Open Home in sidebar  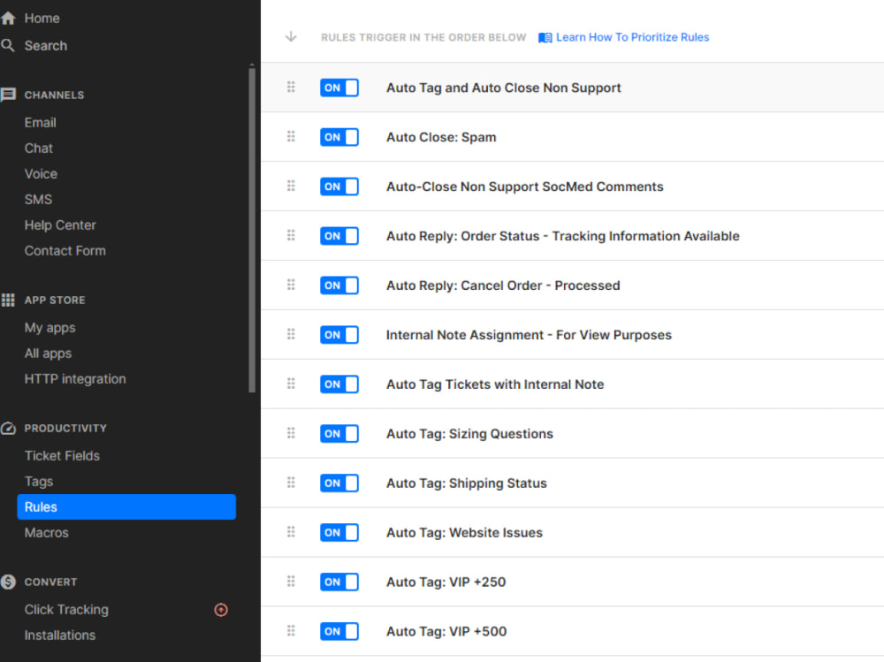(x=42, y=18)
